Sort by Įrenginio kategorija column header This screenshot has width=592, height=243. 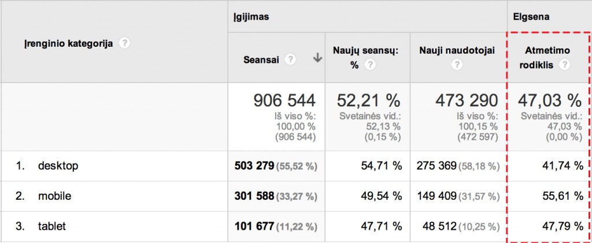(68, 43)
